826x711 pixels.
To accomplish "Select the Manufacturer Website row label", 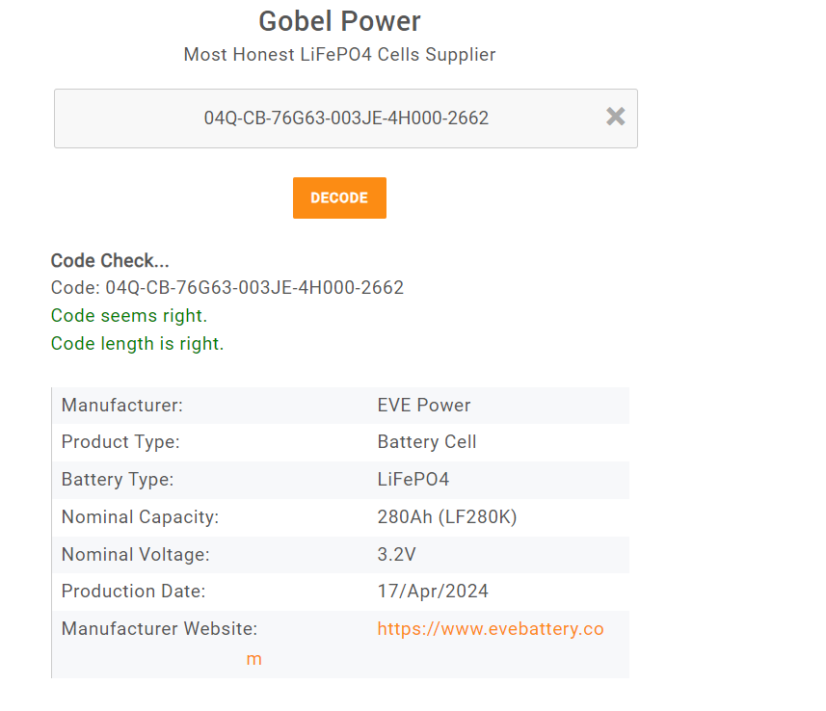I will pyautogui.click(x=159, y=629).
